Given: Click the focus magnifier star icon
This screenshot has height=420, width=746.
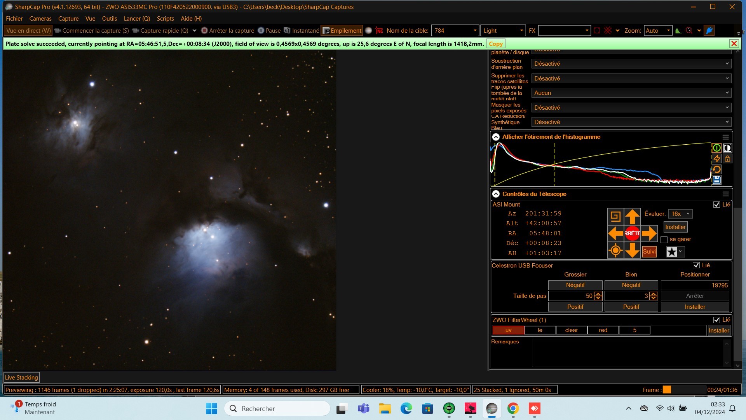Looking at the screenshot, I should pyautogui.click(x=689, y=31).
